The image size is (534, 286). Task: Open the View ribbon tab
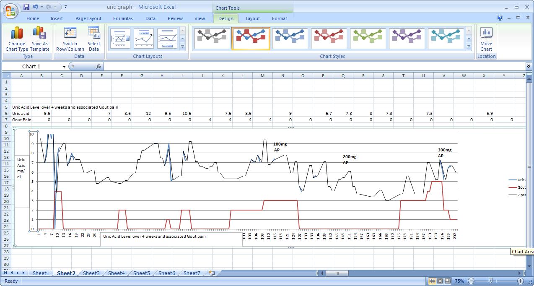pos(200,18)
